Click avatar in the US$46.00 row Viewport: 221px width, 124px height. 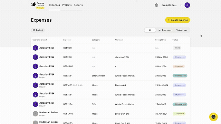35,66
